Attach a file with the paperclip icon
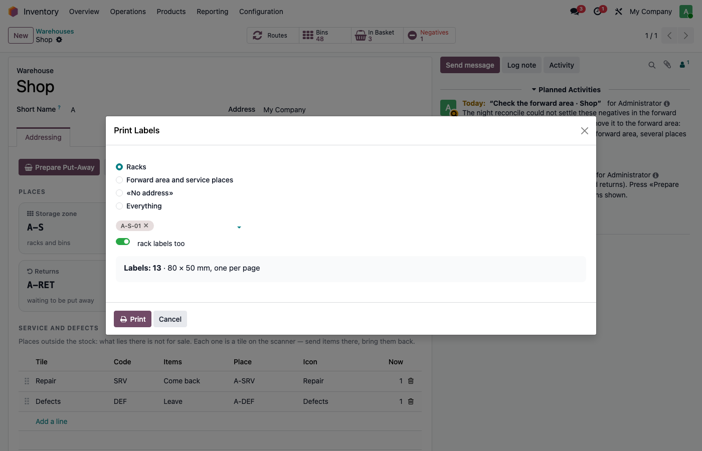 (667, 65)
